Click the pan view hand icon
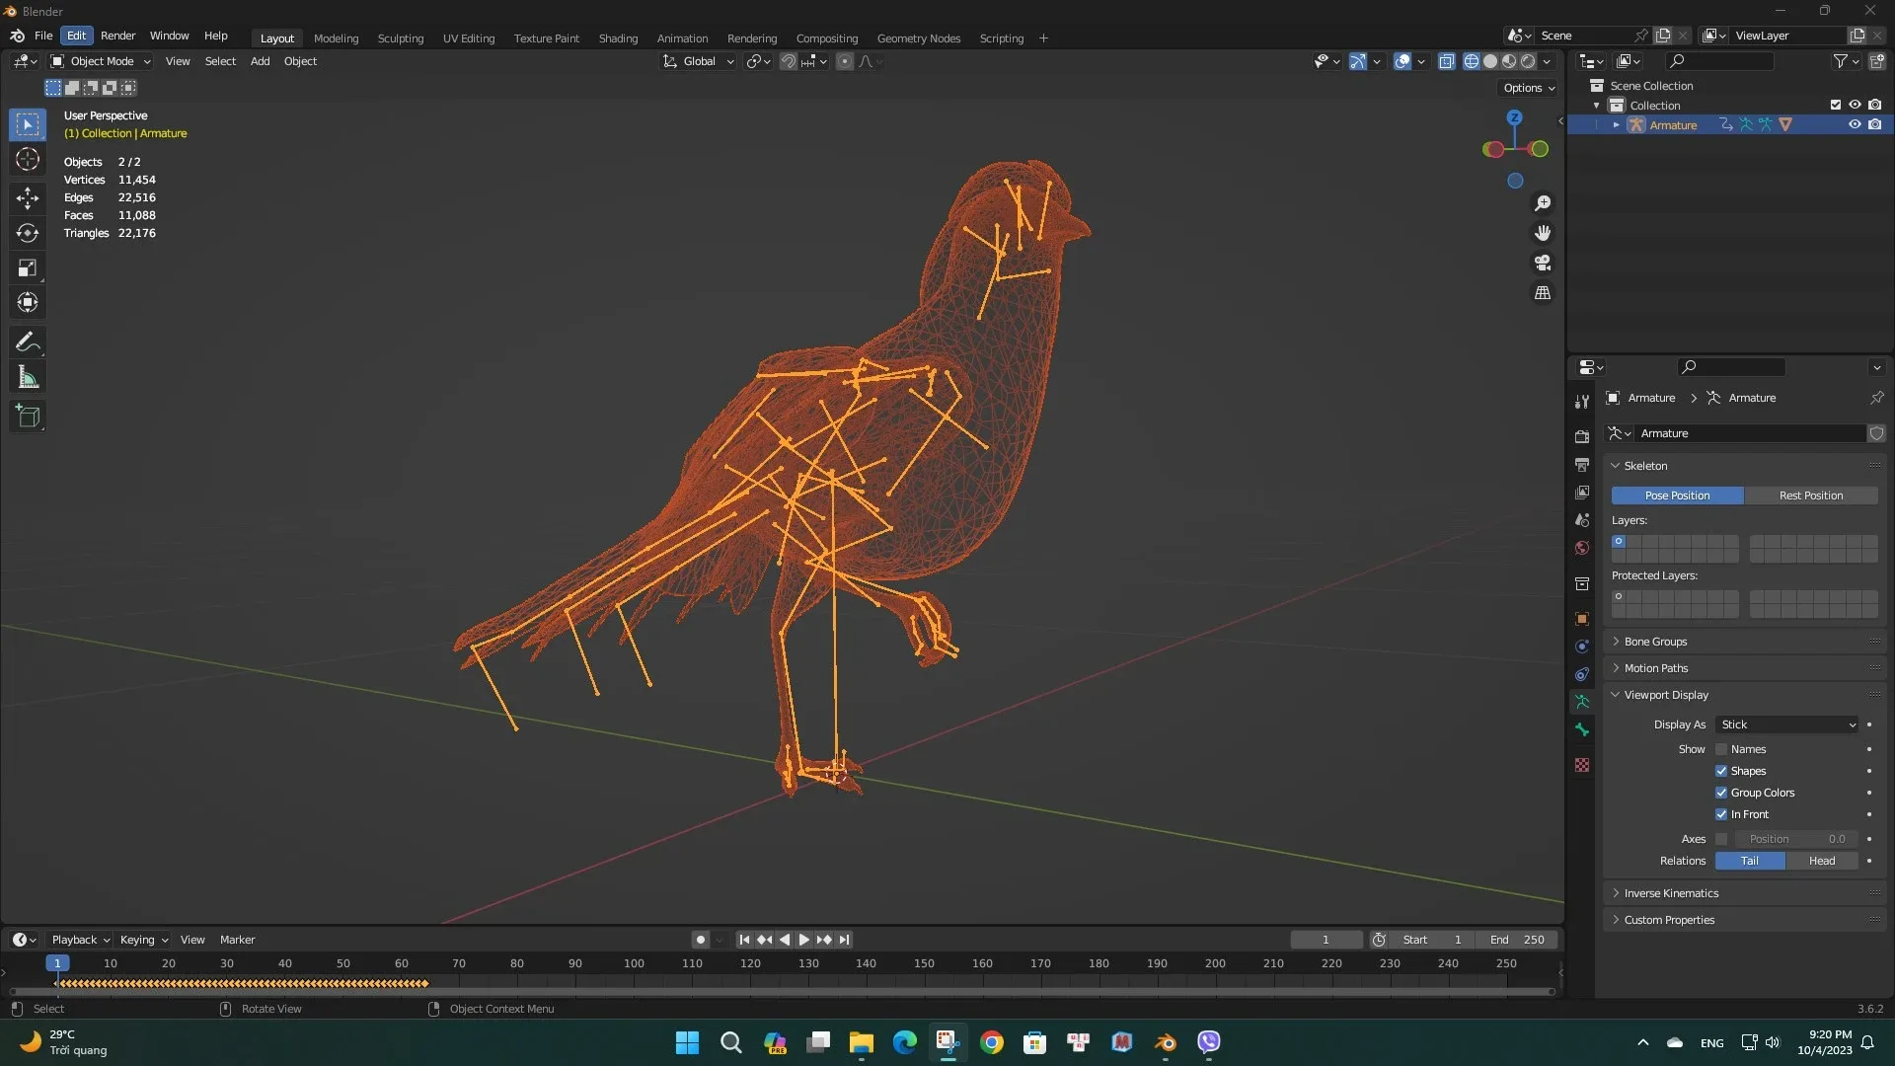 pyautogui.click(x=1543, y=233)
